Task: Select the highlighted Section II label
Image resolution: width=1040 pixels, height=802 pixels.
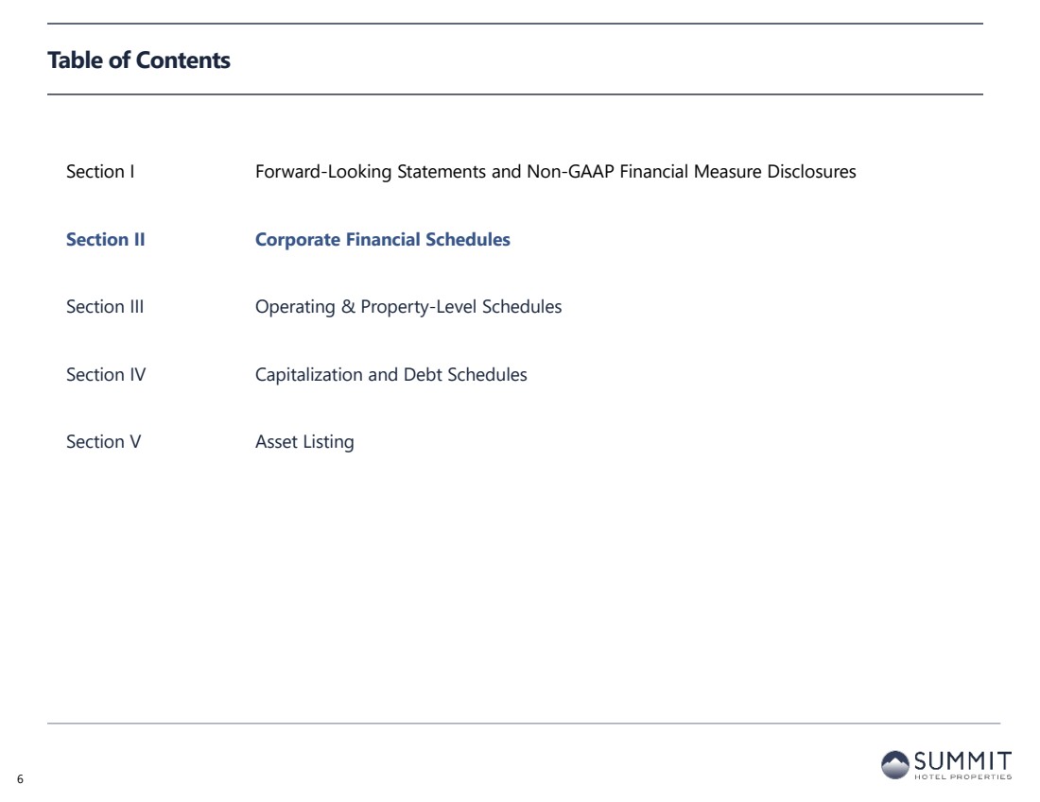Action: click(106, 240)
